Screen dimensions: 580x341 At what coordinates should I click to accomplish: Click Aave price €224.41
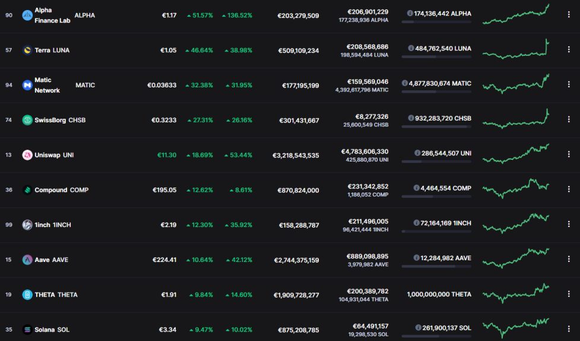(x=164, y=260)
